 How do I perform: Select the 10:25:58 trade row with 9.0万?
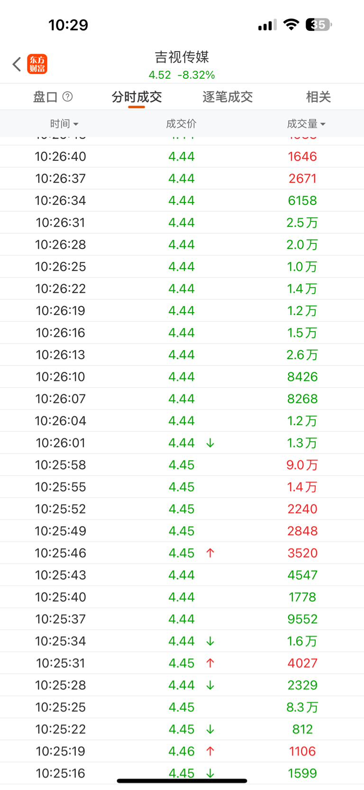(x=182, y=465)
